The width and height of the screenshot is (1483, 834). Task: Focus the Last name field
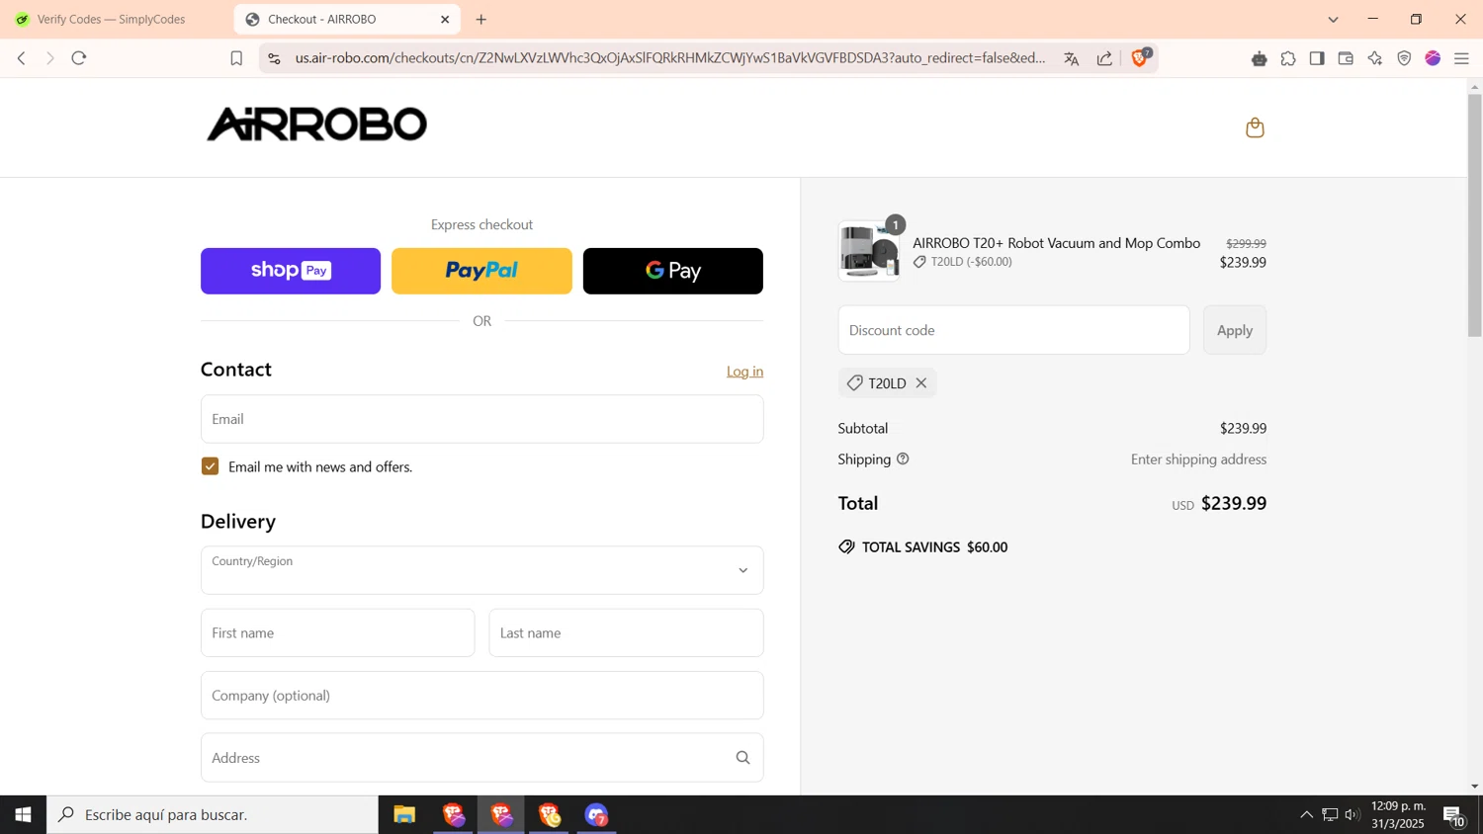[x=626, y=632]
